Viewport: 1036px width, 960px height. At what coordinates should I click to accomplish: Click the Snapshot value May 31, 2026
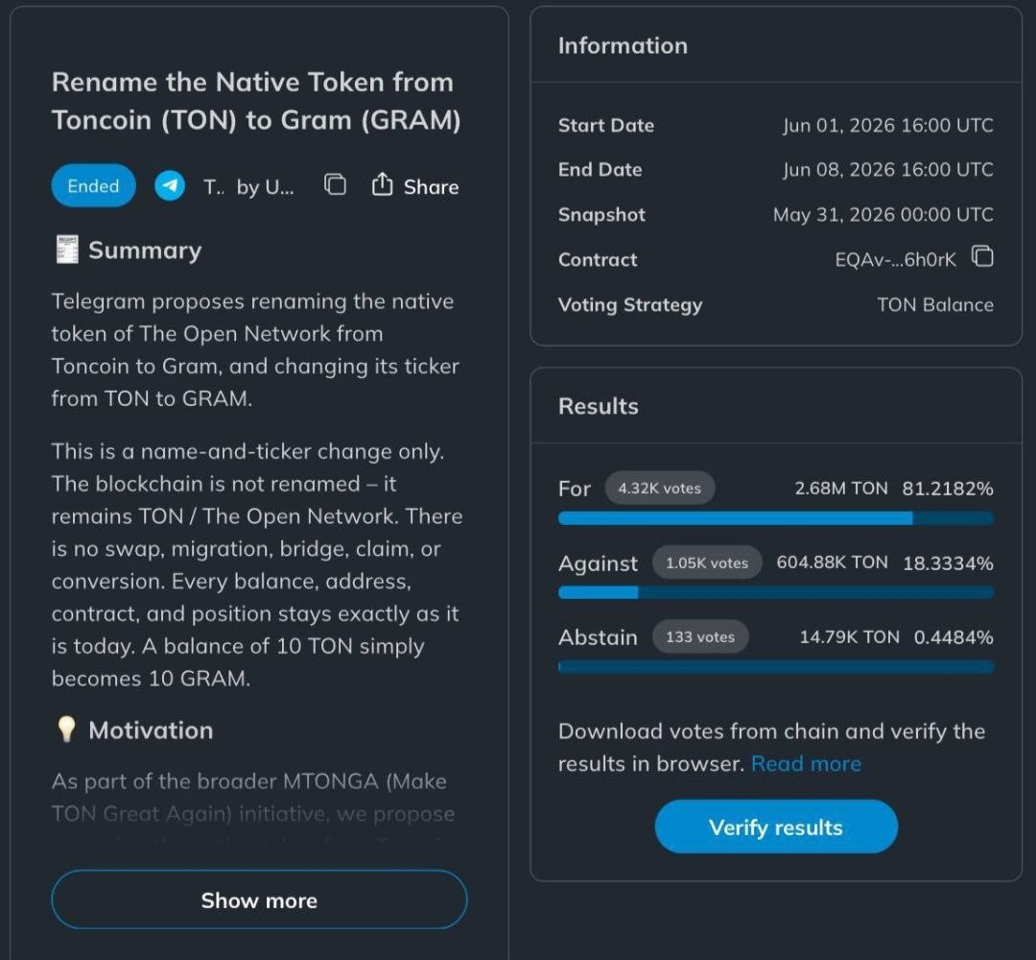(883, 214)
